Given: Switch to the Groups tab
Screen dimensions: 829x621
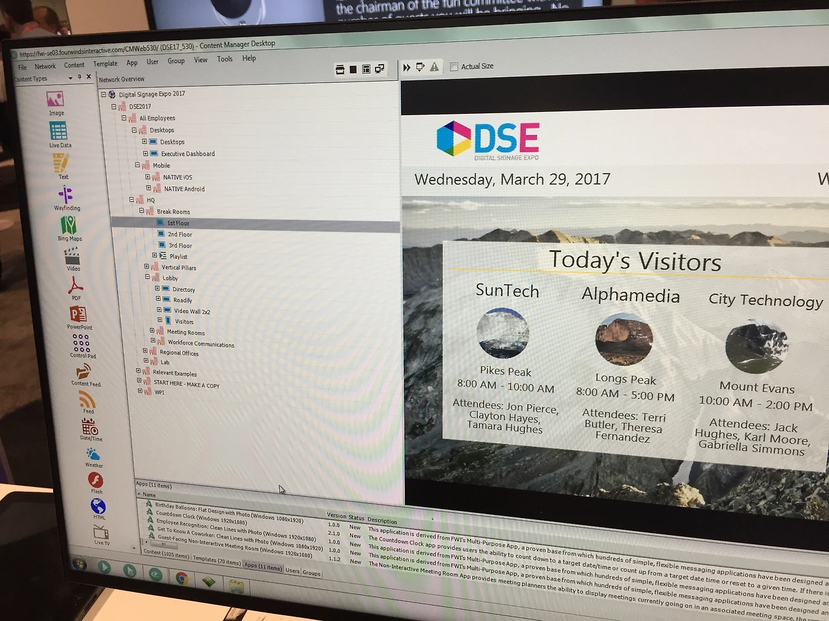Looking at the screenshot, I should click(312, 573).
